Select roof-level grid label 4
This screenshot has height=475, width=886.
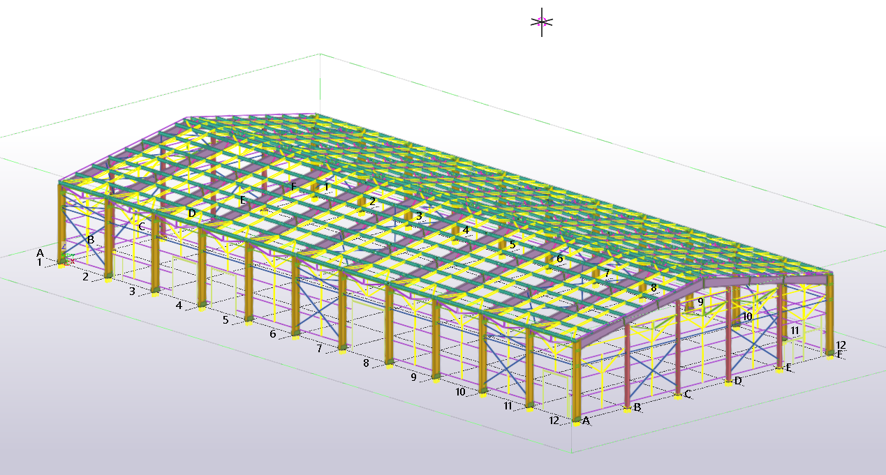(466, 230)
